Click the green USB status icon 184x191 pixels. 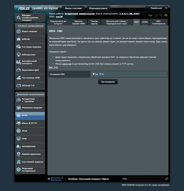[x=166, y=15]
